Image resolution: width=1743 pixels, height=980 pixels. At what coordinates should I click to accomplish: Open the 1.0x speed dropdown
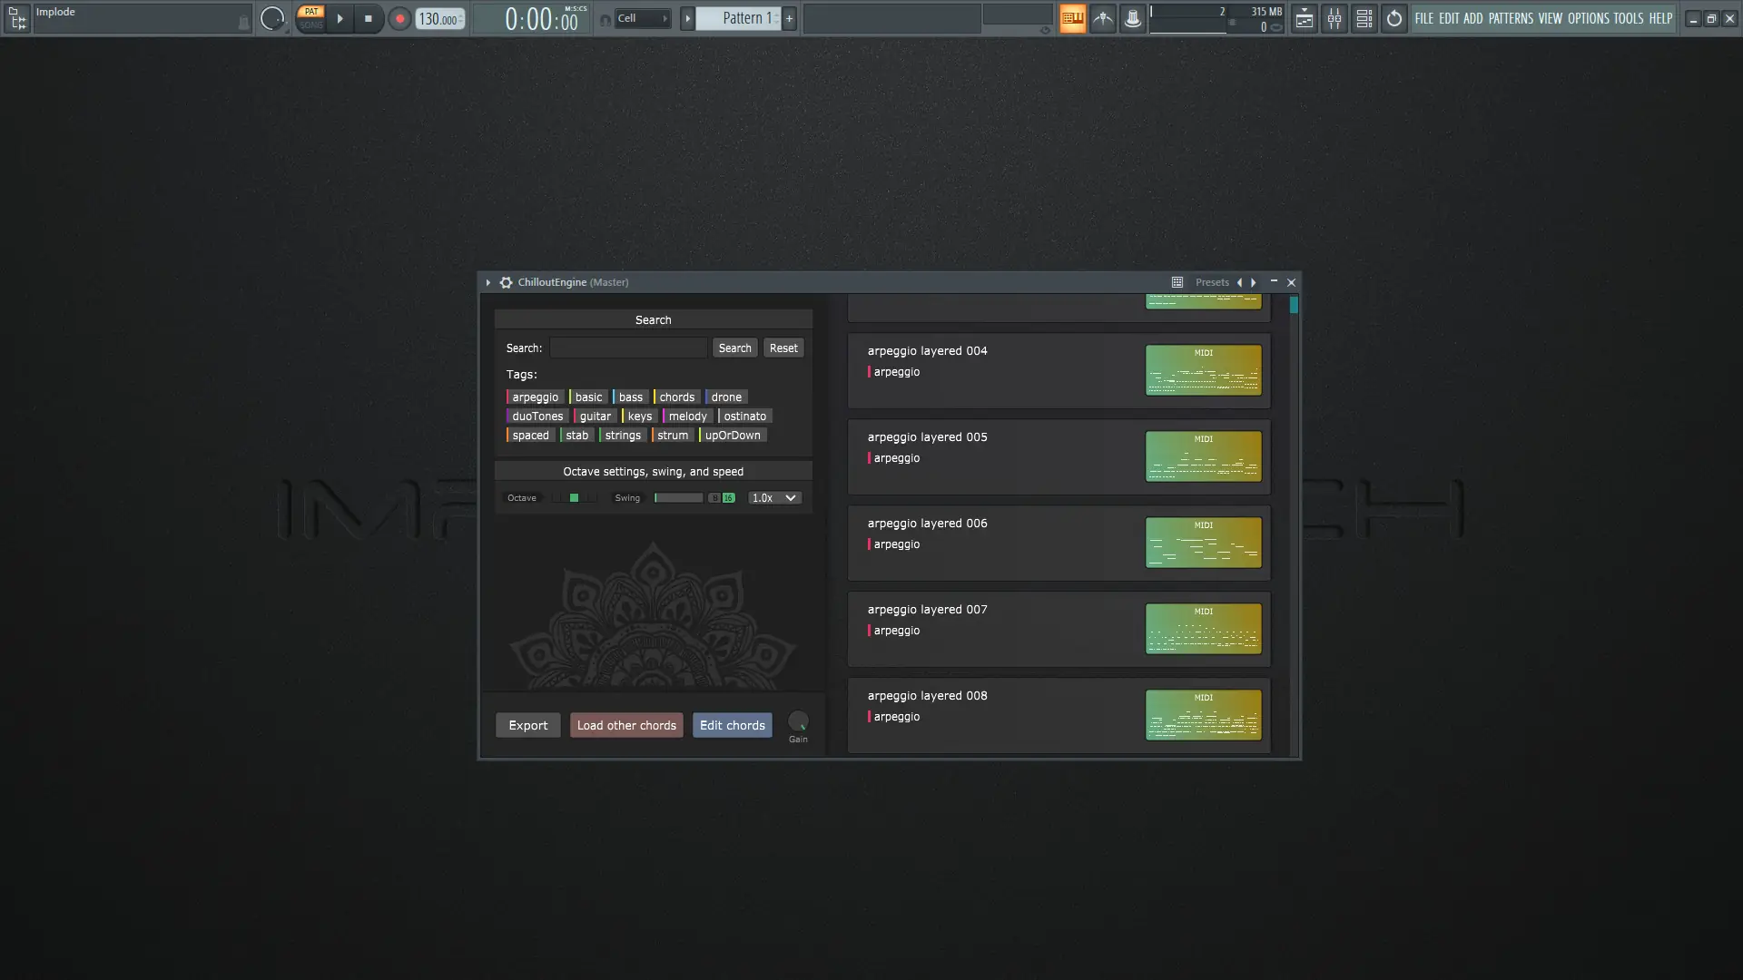[774, 497]
